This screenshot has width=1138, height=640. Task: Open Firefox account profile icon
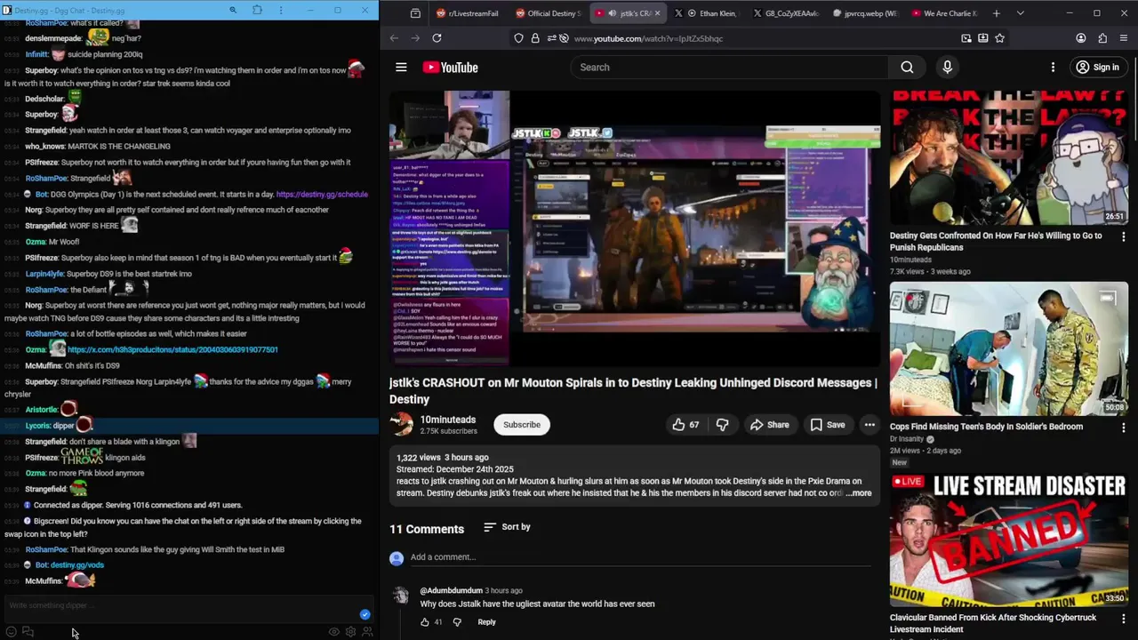(x=1081, y=38)
